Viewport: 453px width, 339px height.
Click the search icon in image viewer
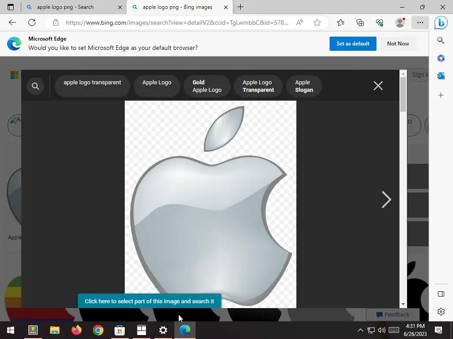click(35, 86)
